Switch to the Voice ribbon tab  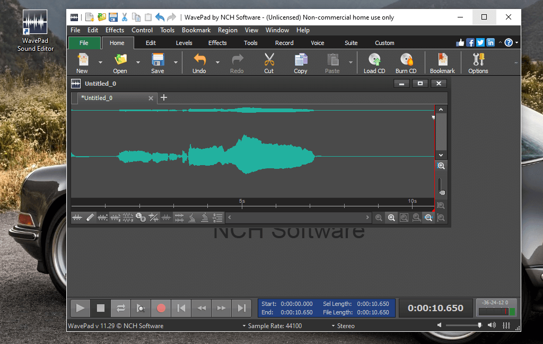[x=318, y=43]
